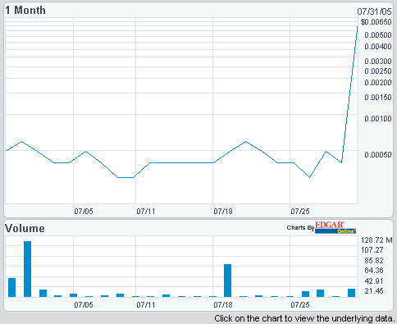
Task: Click the 128.72 M volume axis label
Action: (376, 240)
